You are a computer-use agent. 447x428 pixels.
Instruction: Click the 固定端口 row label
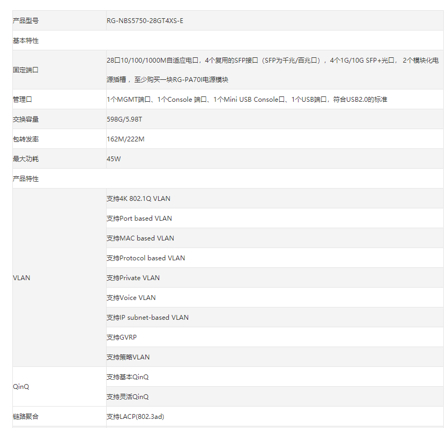pyautogui.click(x=26, y=70)
